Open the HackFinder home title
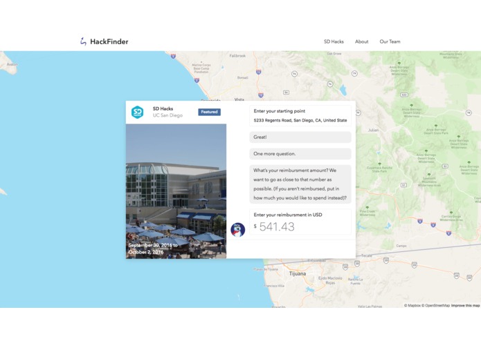481x341 pixels. coord(109,41)
